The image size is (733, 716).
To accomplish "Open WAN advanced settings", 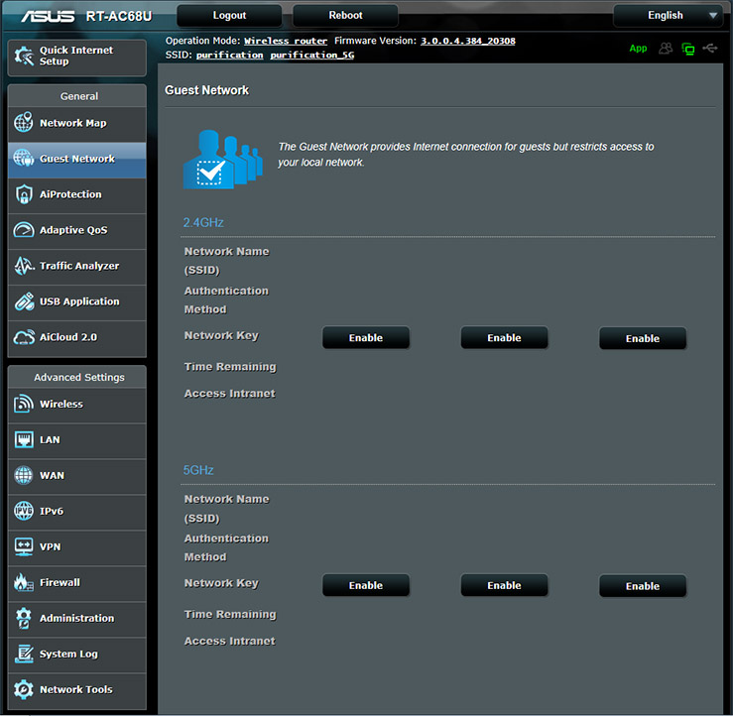I will [77, 476].
